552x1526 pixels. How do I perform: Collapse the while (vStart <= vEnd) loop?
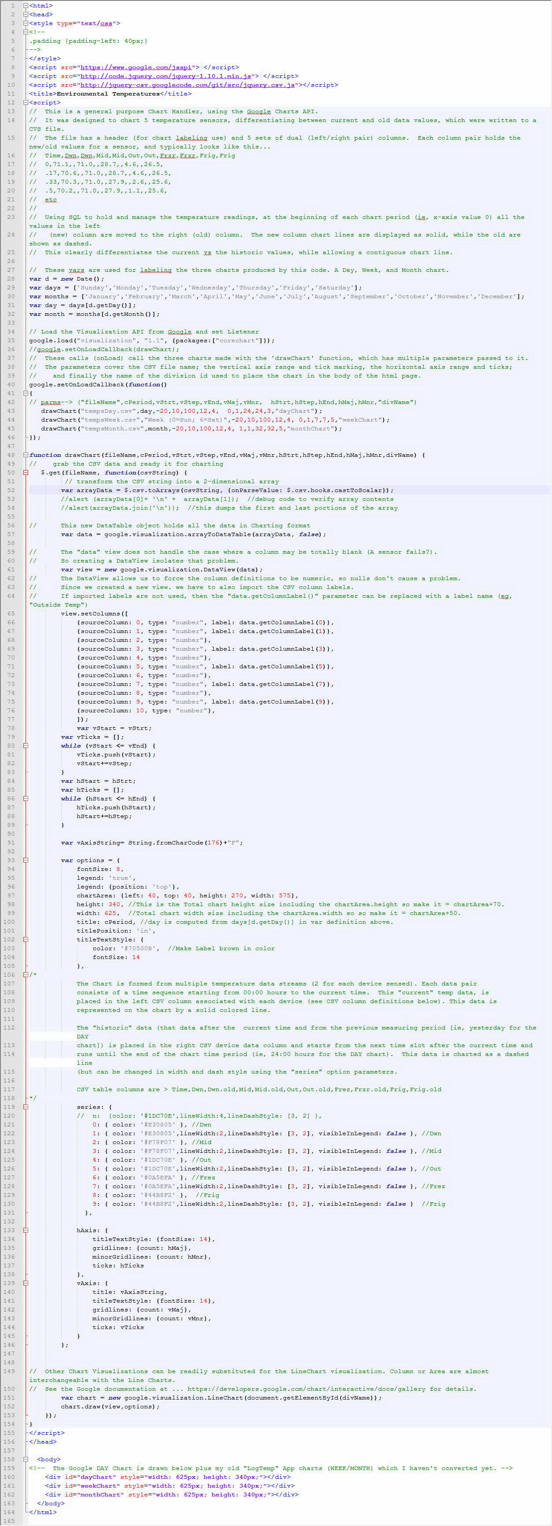pyautogui.click(x=26, y=746)
